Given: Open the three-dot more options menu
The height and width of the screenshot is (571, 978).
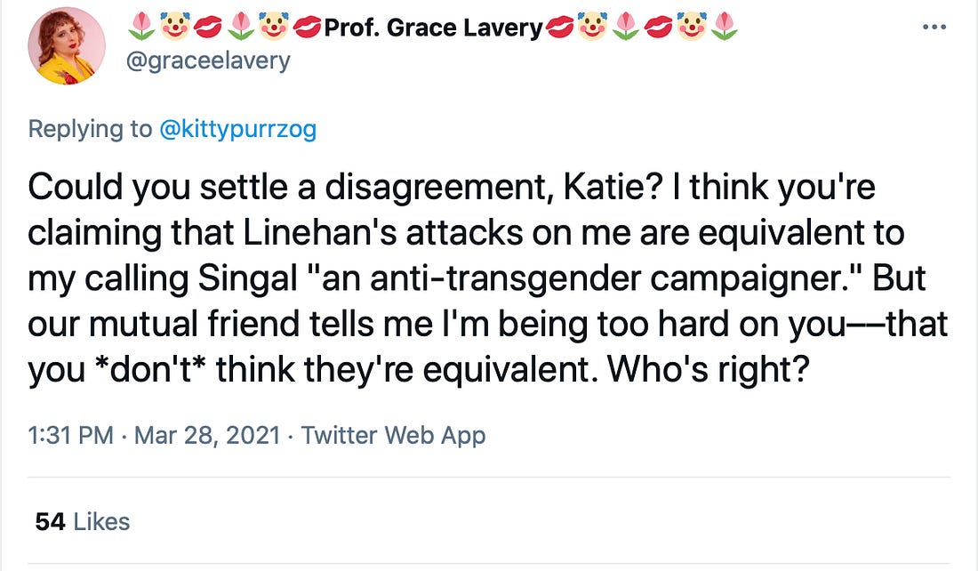Looking at the screenshot, I should (x=934, y=28).
